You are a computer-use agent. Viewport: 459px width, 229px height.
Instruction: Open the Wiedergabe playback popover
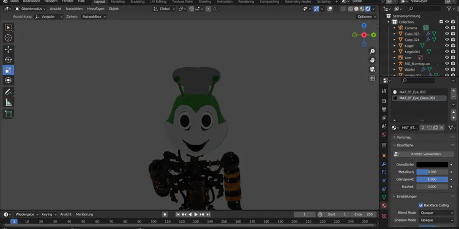click(x=26, y=214)
